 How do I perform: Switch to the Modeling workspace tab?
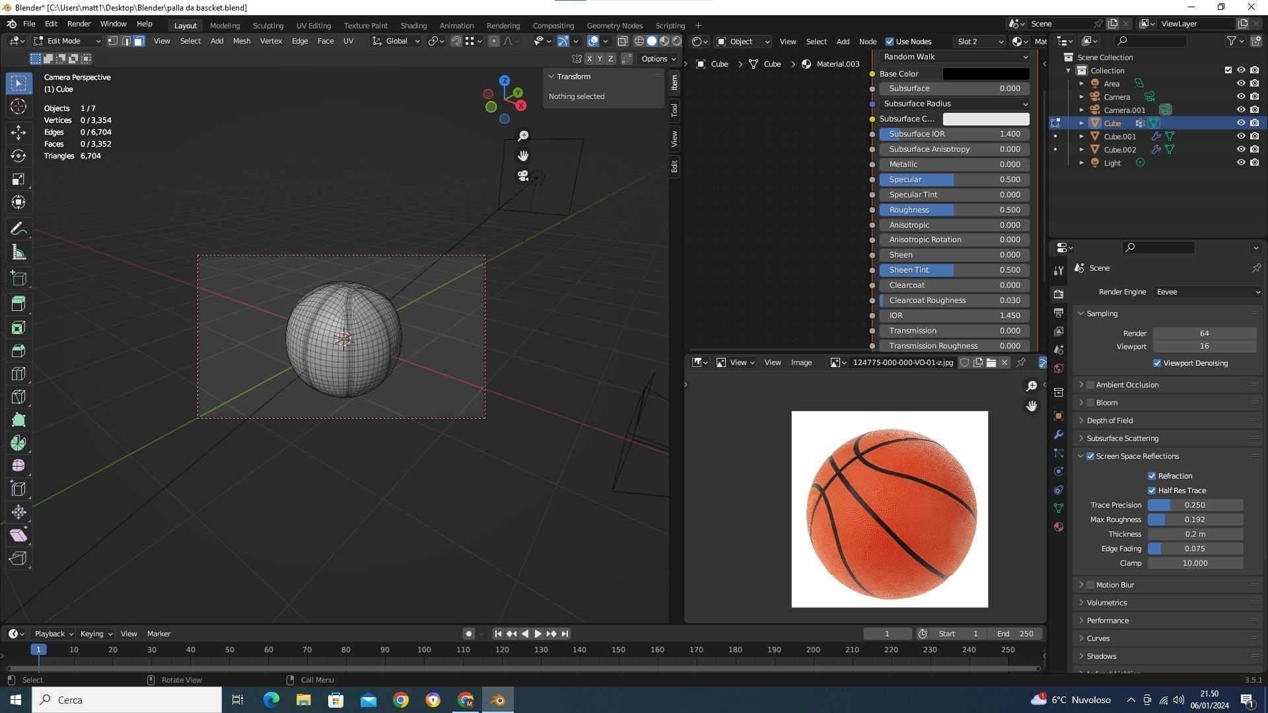pos(225,26)
